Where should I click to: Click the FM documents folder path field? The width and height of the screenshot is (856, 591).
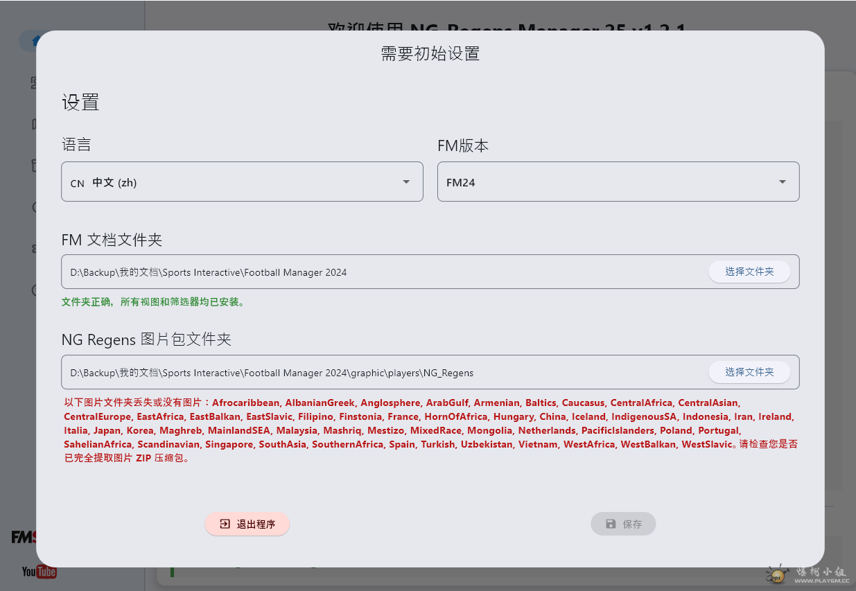(430, 272)
